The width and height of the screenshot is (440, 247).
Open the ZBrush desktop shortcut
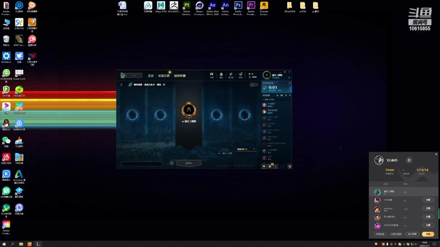tap(174, 7)
